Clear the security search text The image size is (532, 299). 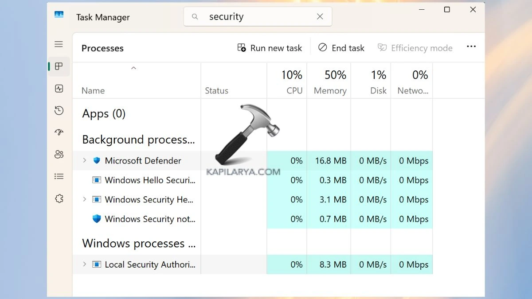click(x=320, y=17)
